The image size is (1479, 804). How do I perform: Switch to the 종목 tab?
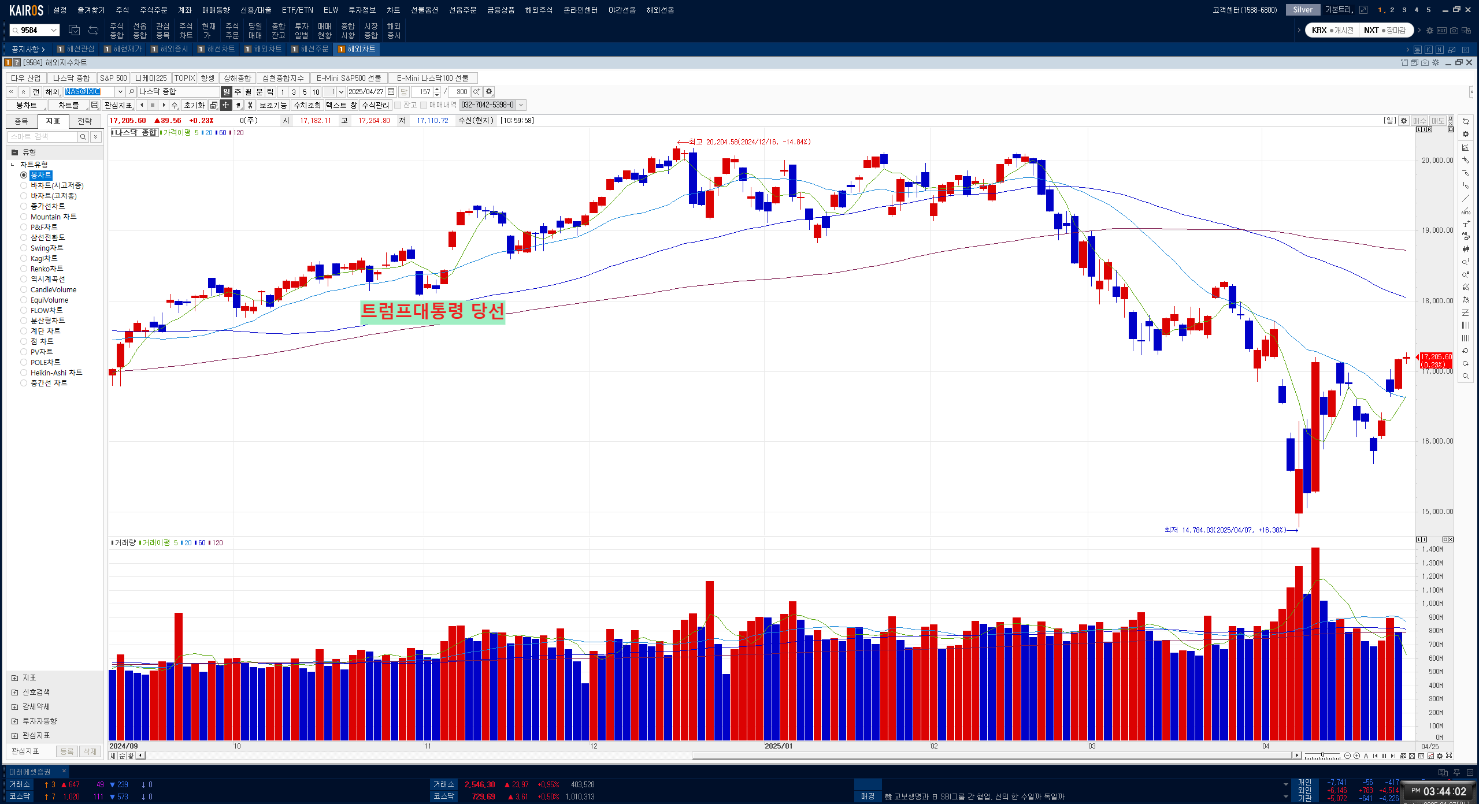[x=21, y=121]
